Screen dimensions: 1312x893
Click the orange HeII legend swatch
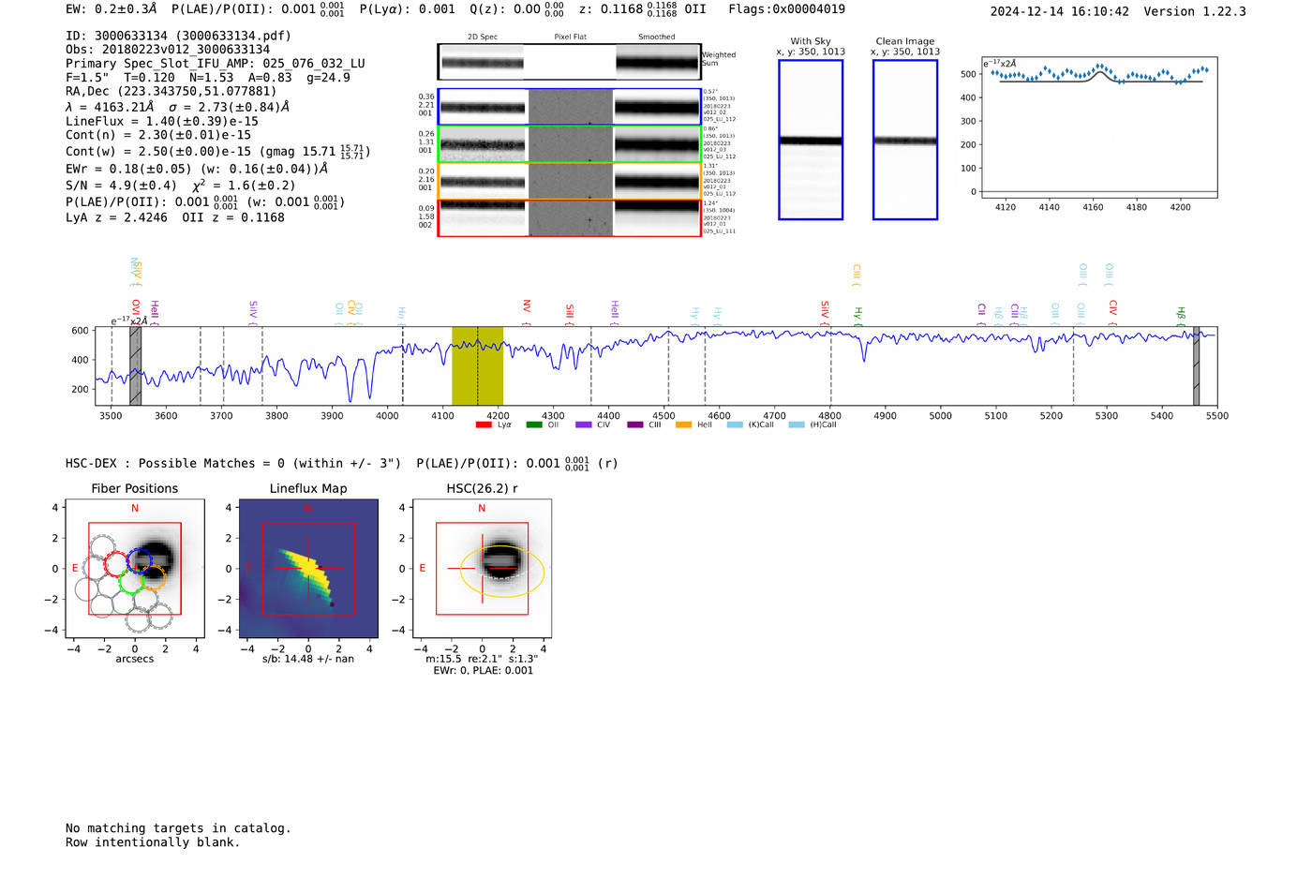click(x=684, y=425)
